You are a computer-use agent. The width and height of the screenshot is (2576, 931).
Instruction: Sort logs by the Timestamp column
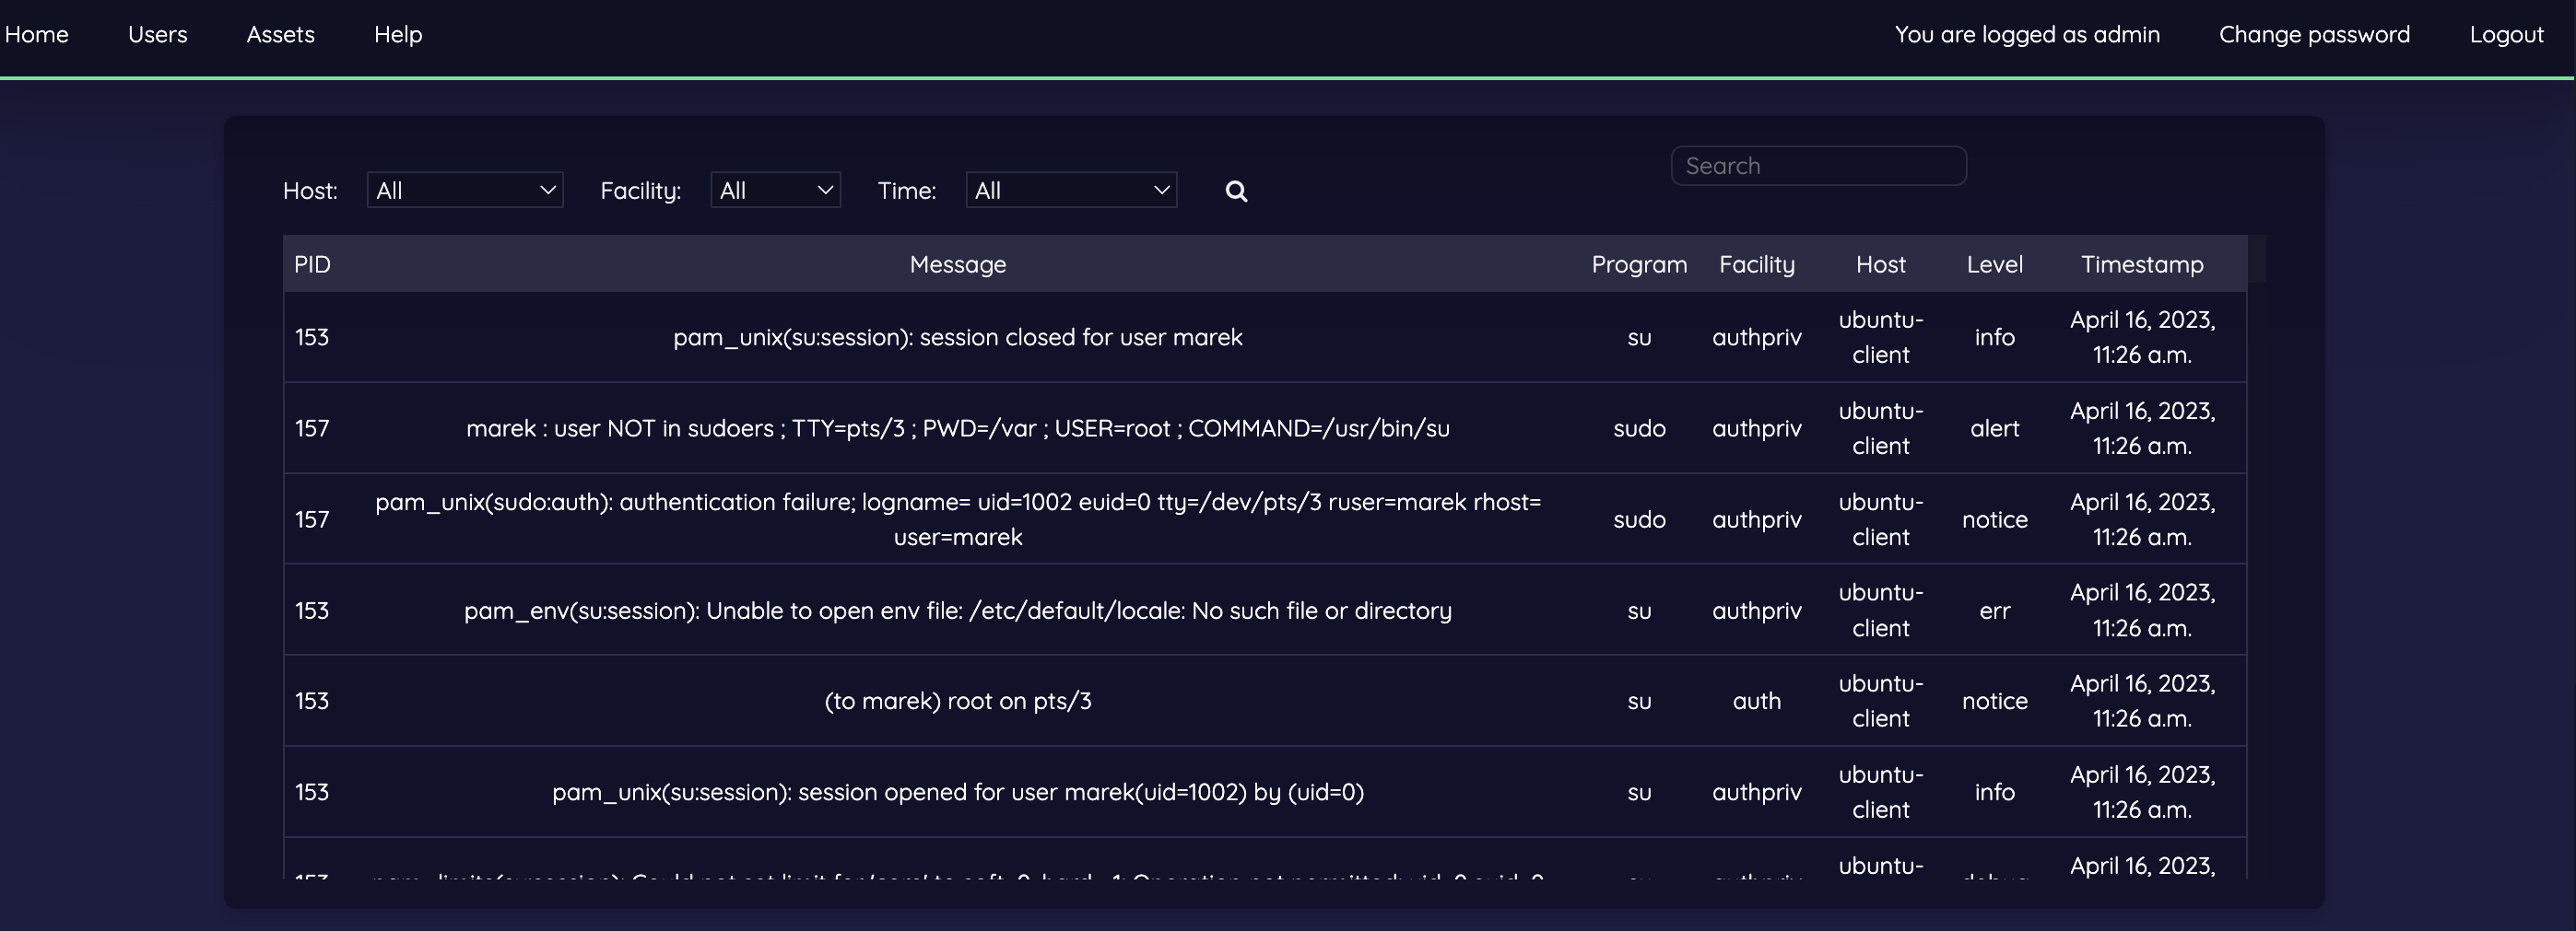click(x=2142, y=263)
